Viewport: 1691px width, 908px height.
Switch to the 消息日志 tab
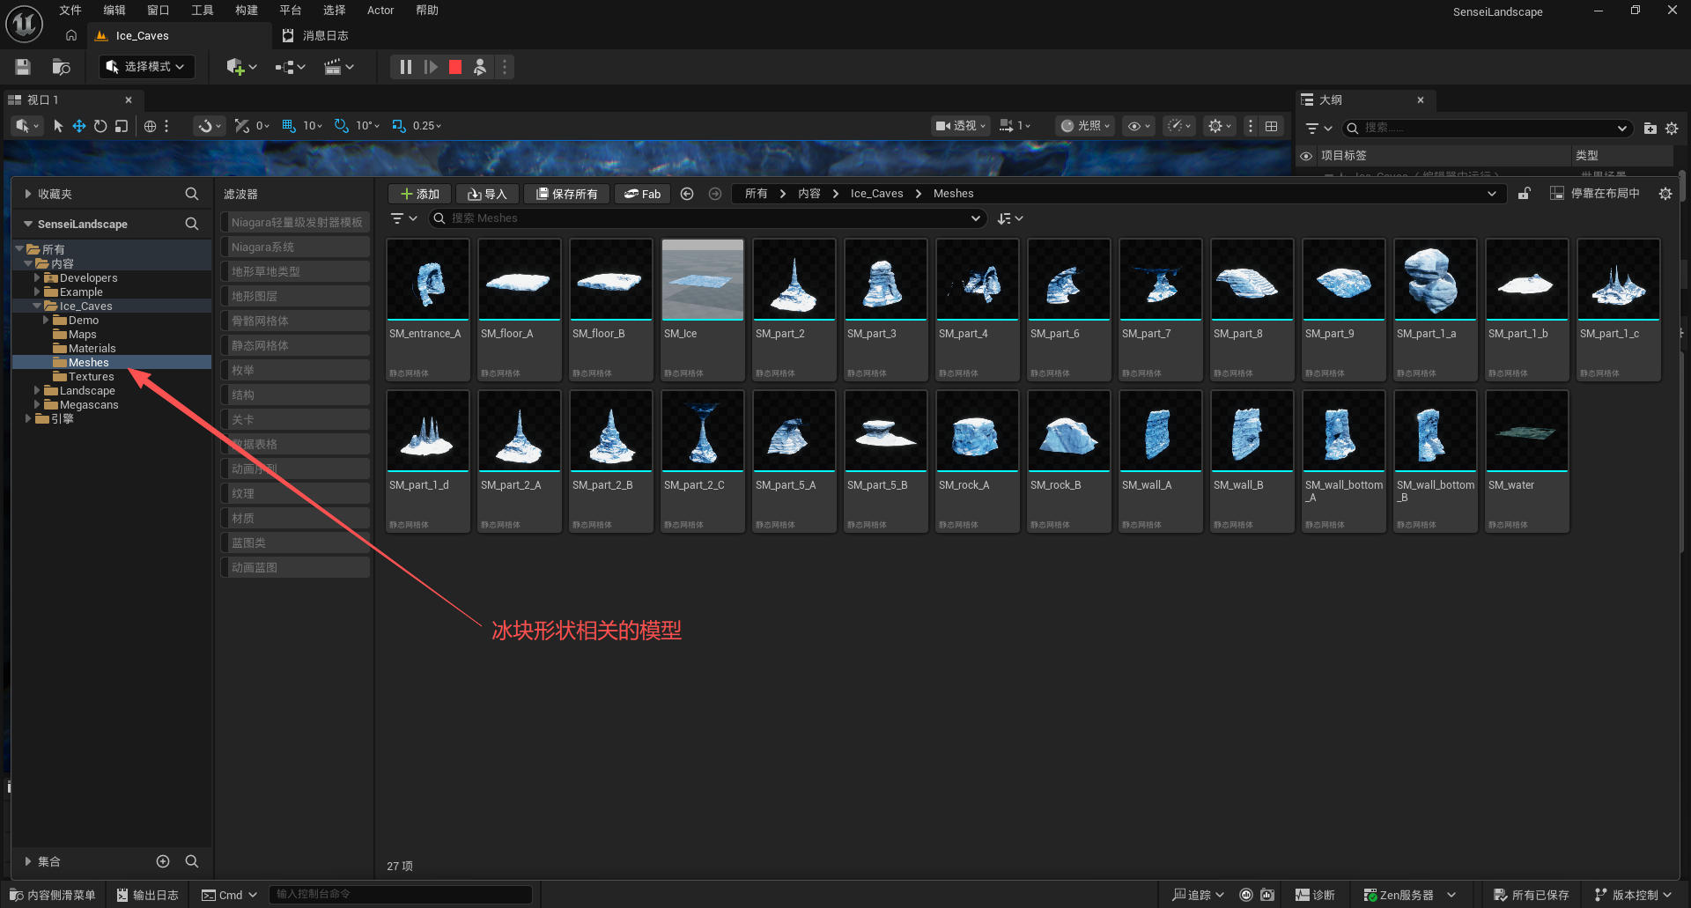coord(317,36)
